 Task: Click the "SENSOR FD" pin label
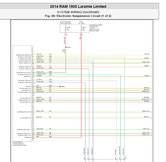point(27,77)
